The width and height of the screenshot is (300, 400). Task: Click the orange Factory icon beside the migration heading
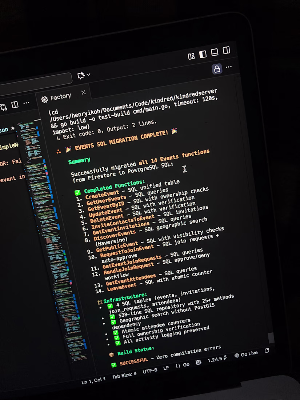59,152
